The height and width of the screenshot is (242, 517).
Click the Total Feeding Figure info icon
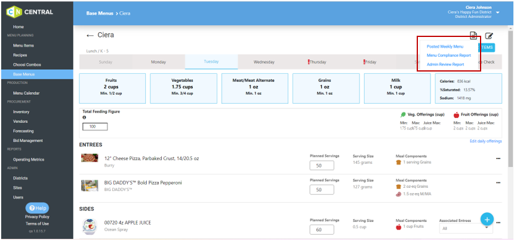point(84,117)
